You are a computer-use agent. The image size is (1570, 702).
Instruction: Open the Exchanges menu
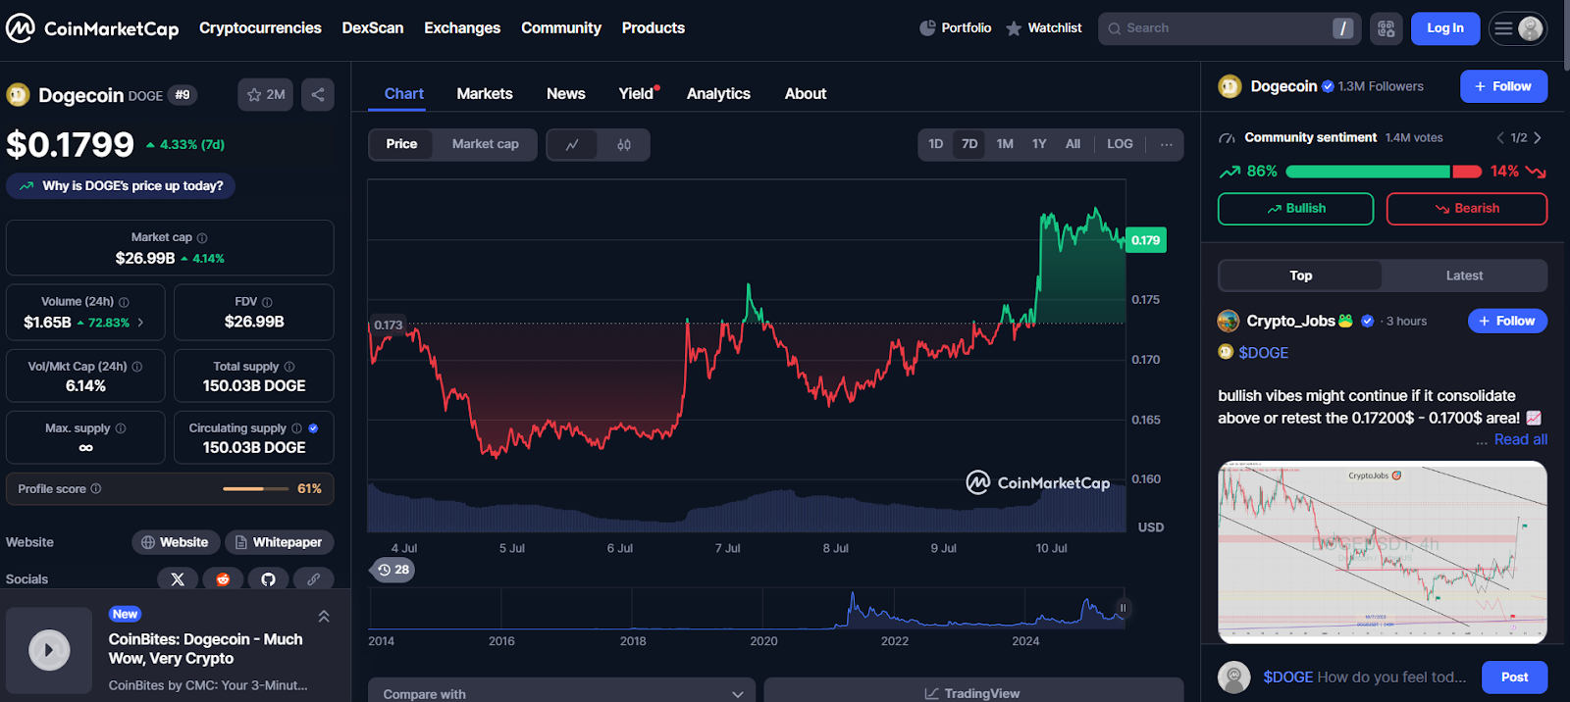coord(462,28)
